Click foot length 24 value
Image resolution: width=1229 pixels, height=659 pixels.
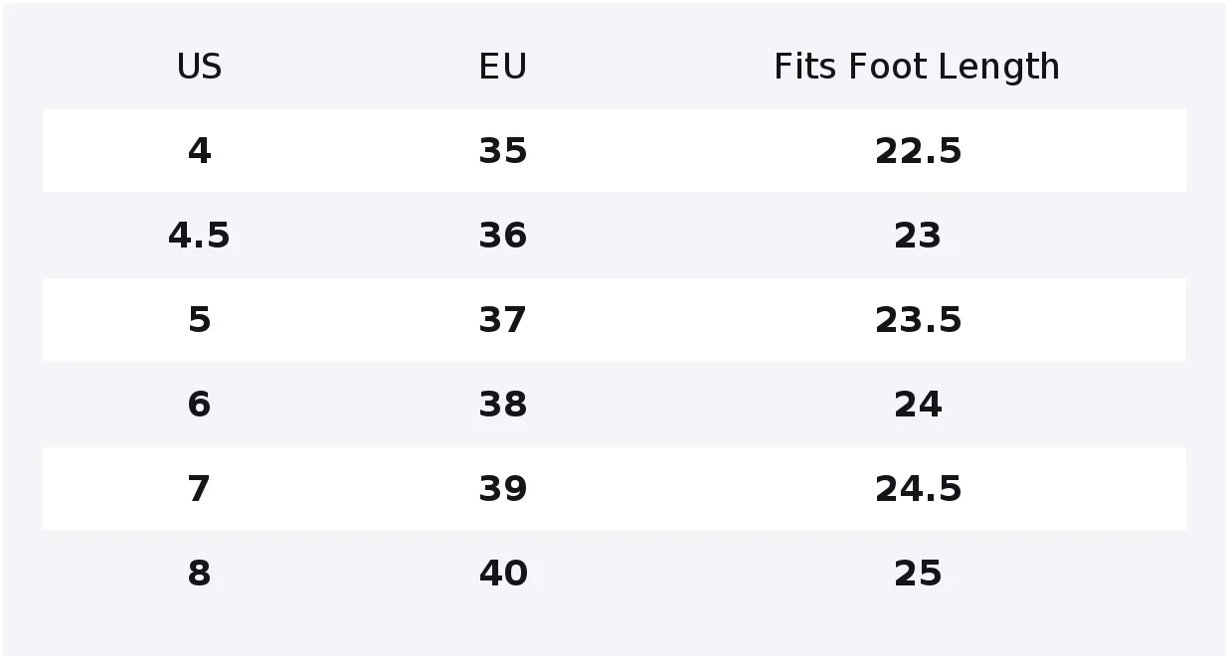click(918, 405)
